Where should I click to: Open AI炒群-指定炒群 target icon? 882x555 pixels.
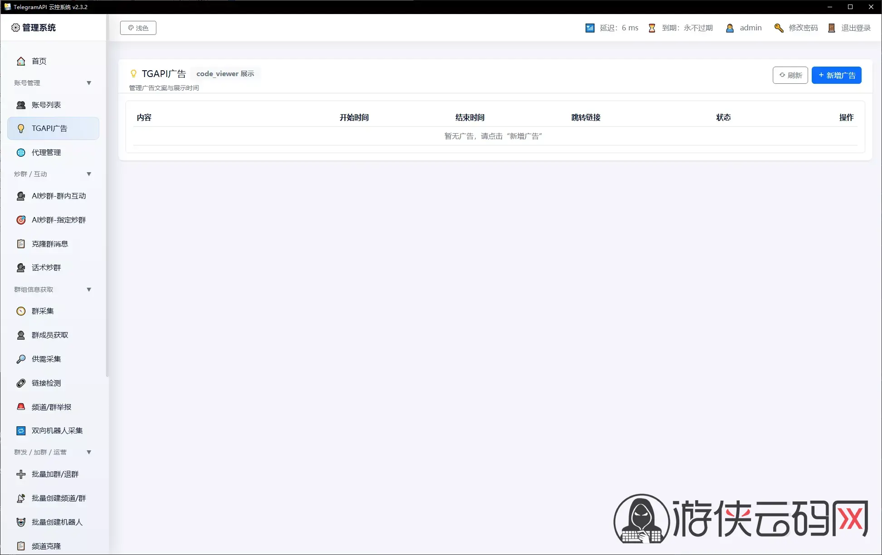21,220
